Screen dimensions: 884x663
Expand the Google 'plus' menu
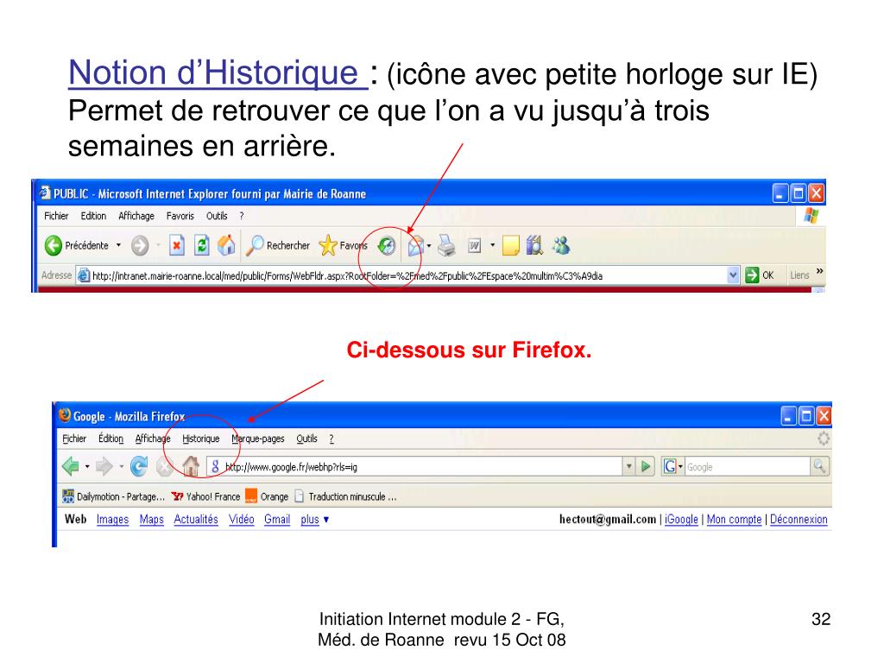point(314,519)
